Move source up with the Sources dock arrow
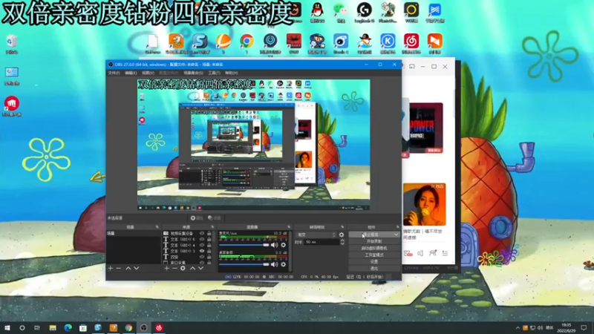Image resolution: width=594 pixels, height=334 pixels. pyautogui.click(x=192, y=268)
